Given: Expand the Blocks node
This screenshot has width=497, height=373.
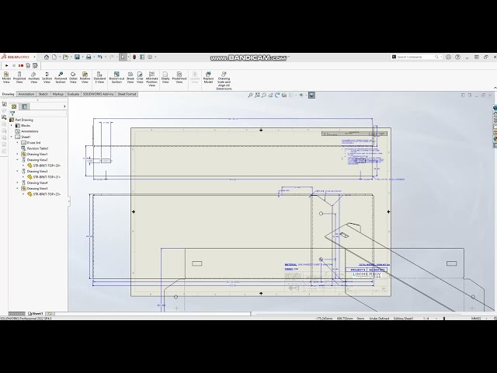Looking at the screenshot, I should 12,126.
